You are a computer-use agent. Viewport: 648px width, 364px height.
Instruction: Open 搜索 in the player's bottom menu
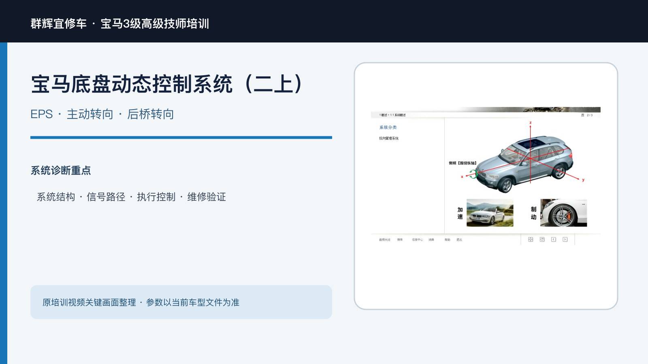tap(400, 240)
